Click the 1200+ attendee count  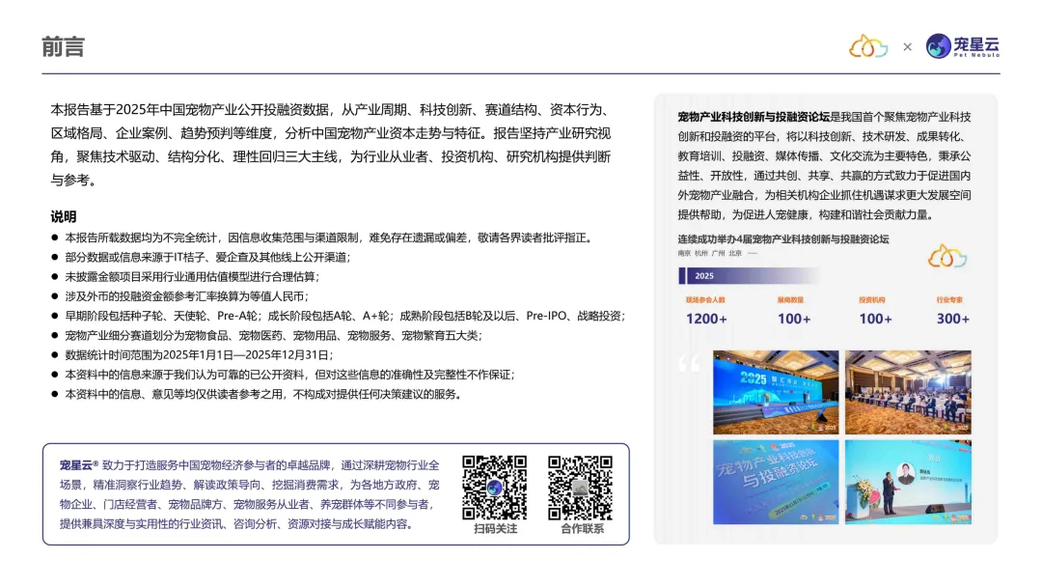coord(706,319)
